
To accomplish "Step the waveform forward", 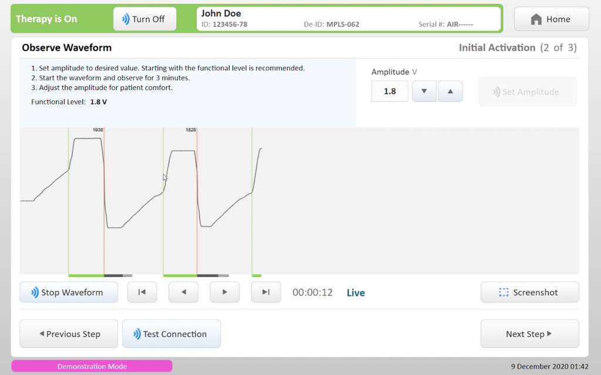I will click(225, 292).
